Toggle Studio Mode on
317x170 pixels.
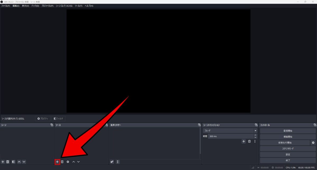coord(287,148)
